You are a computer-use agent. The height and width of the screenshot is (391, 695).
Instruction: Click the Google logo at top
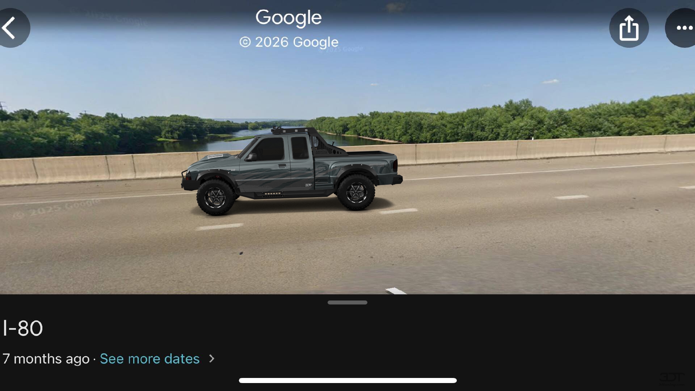point(288,18)
